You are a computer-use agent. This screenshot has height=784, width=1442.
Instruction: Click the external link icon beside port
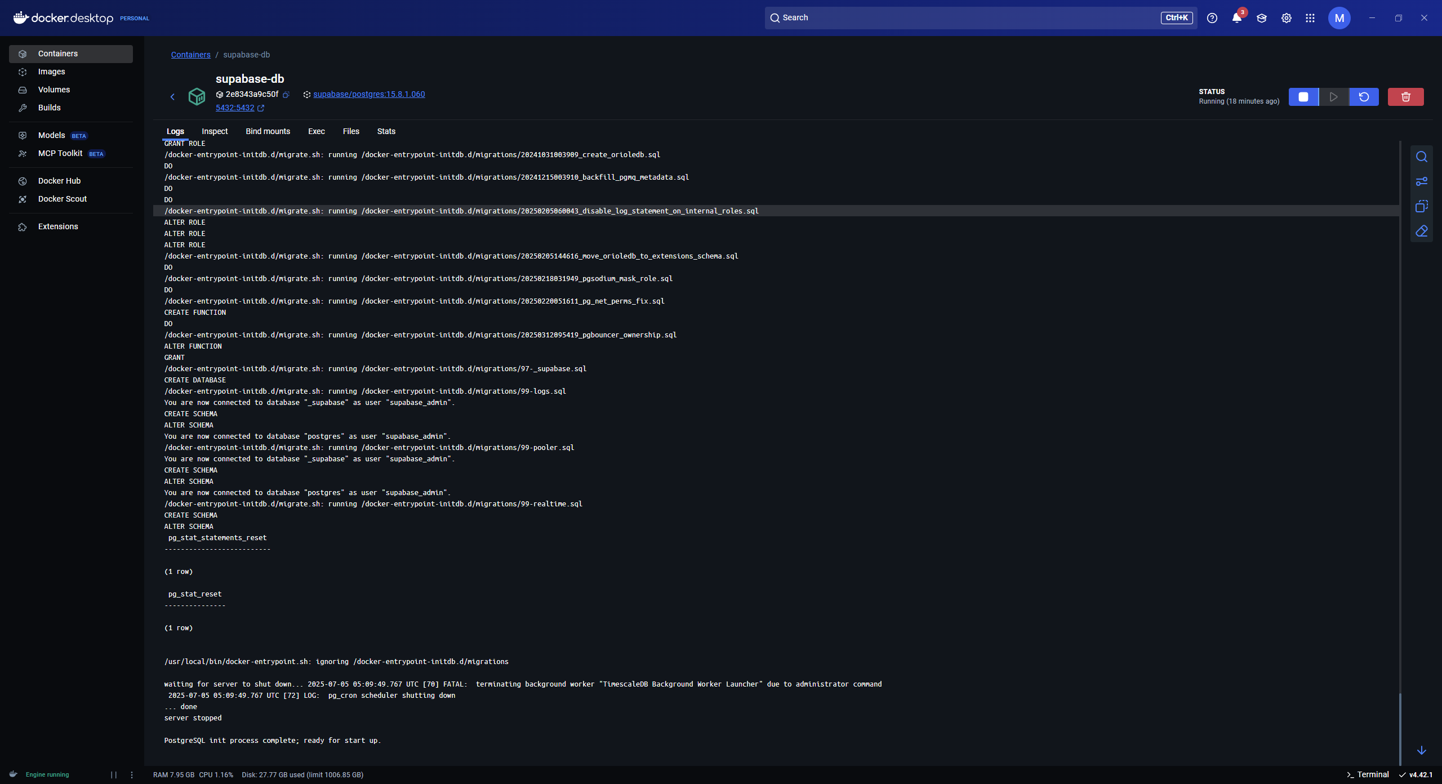261,108
